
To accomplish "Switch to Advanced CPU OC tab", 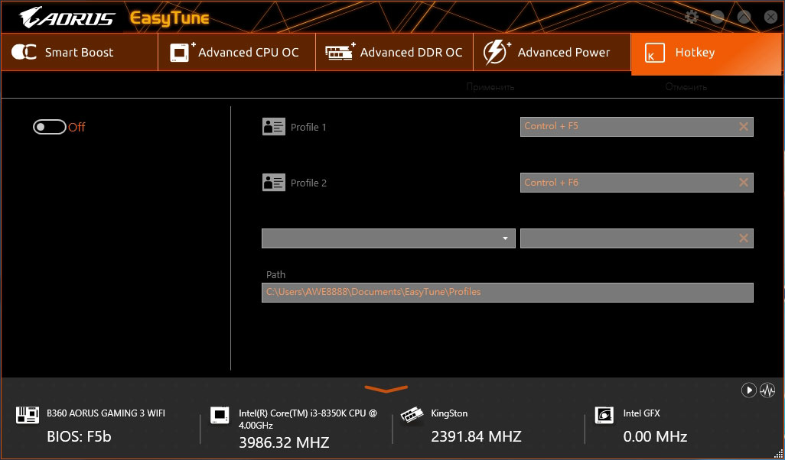I will [x=237, y=53].
